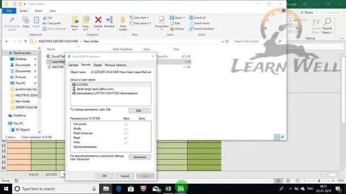Select import sheet tab in Excel
This screenshot has width=346, height=194.
(34, 175)
